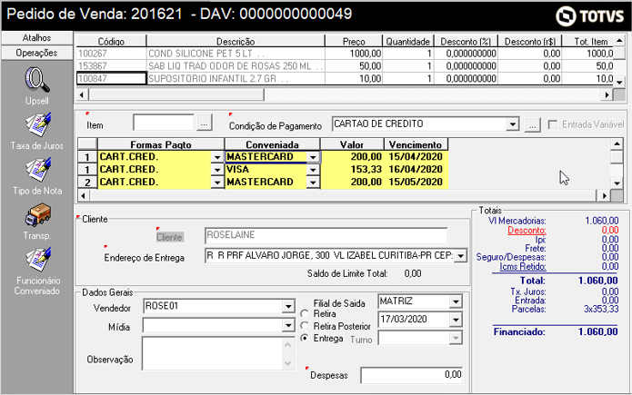Click the 153,33 payment value cell
Viewport: 632px width, 395px height.
pos(352,170)
